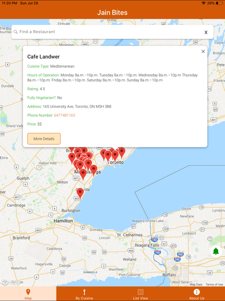Viewport: 225px width, 301px height.
Task: Tap the search magnifier icon
Action: click(x=16, y=32)
